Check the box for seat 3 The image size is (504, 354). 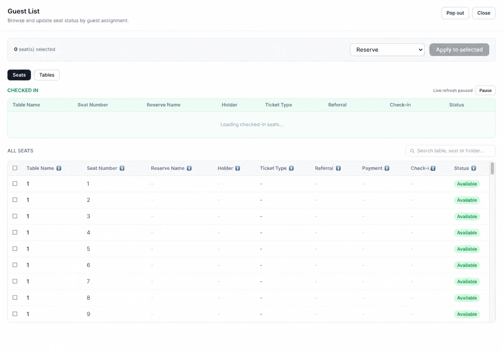[x=15, y=216]
